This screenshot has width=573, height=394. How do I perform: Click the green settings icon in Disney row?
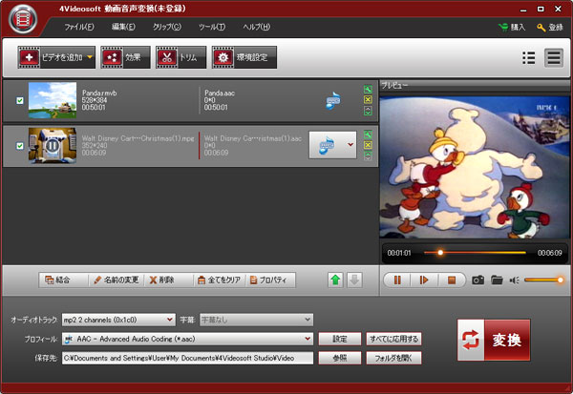[368, 135]
